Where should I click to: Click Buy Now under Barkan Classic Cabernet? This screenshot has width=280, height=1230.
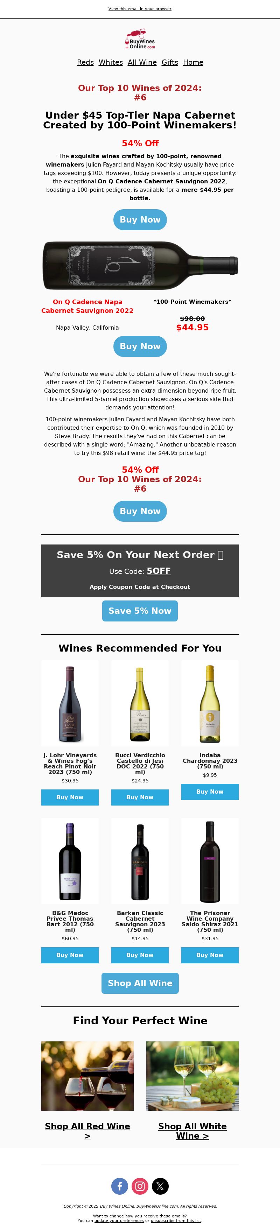tap(140, 955)
